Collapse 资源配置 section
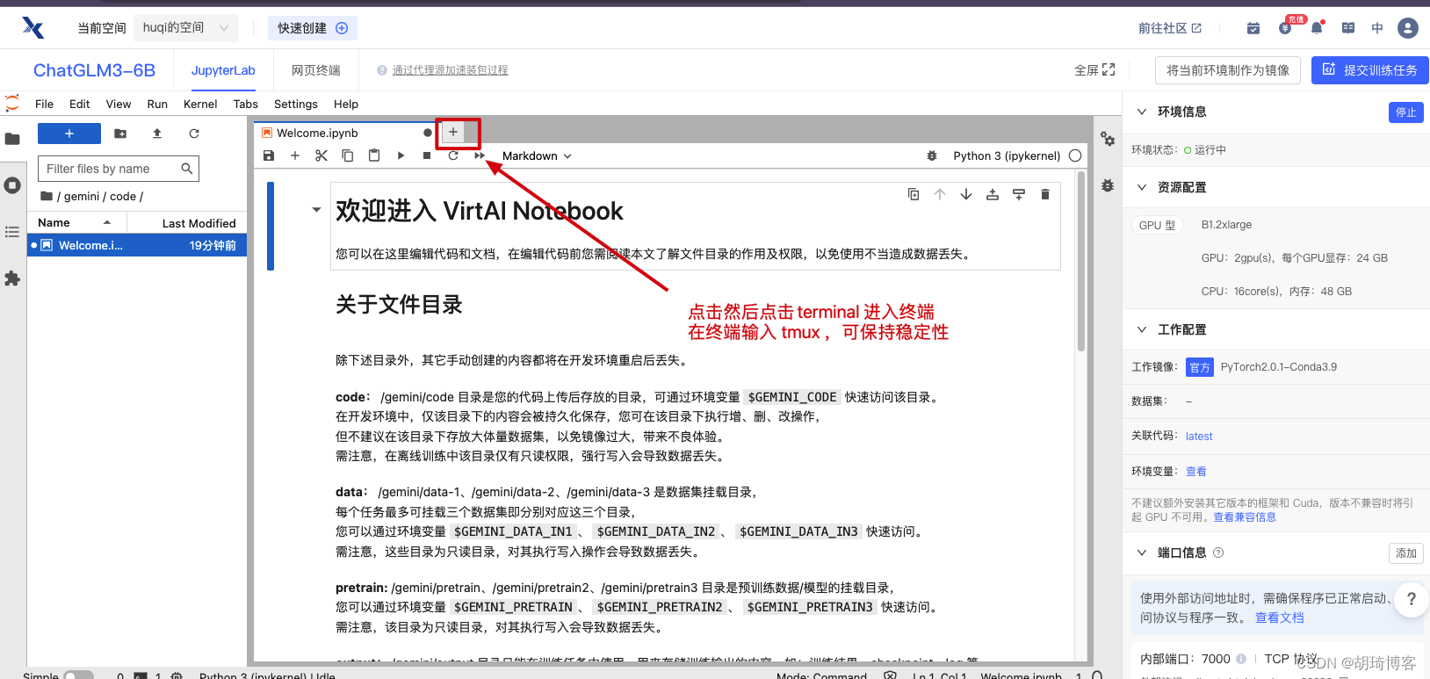 click(x=1142, y=187)
